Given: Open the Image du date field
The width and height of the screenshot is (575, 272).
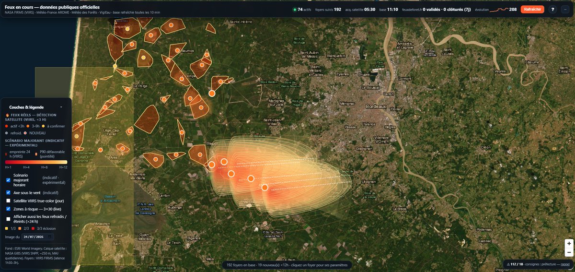Looking at the screenshot, I should click(38, 237).
